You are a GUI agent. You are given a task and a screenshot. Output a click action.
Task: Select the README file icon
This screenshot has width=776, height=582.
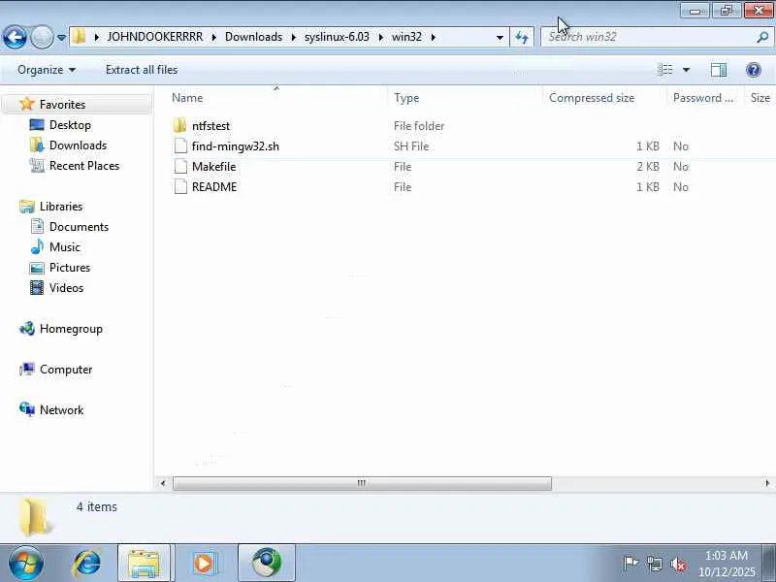[x=180, y=186]
